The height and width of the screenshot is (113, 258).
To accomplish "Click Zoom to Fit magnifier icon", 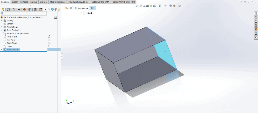I will click(x=137, y=6).
